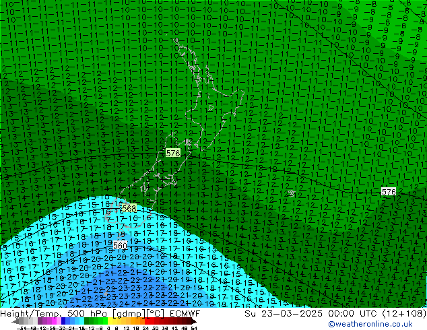Click the 576 contour label over central New Zealand
The height and width of the screenshot is (330, 427).
173,154
